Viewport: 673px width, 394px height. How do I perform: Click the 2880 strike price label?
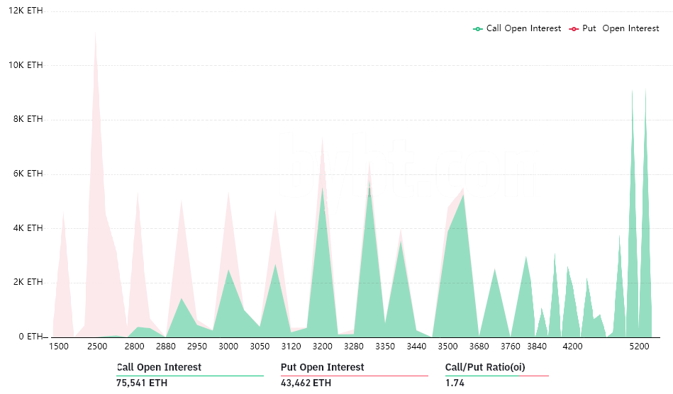pos(166,347)
